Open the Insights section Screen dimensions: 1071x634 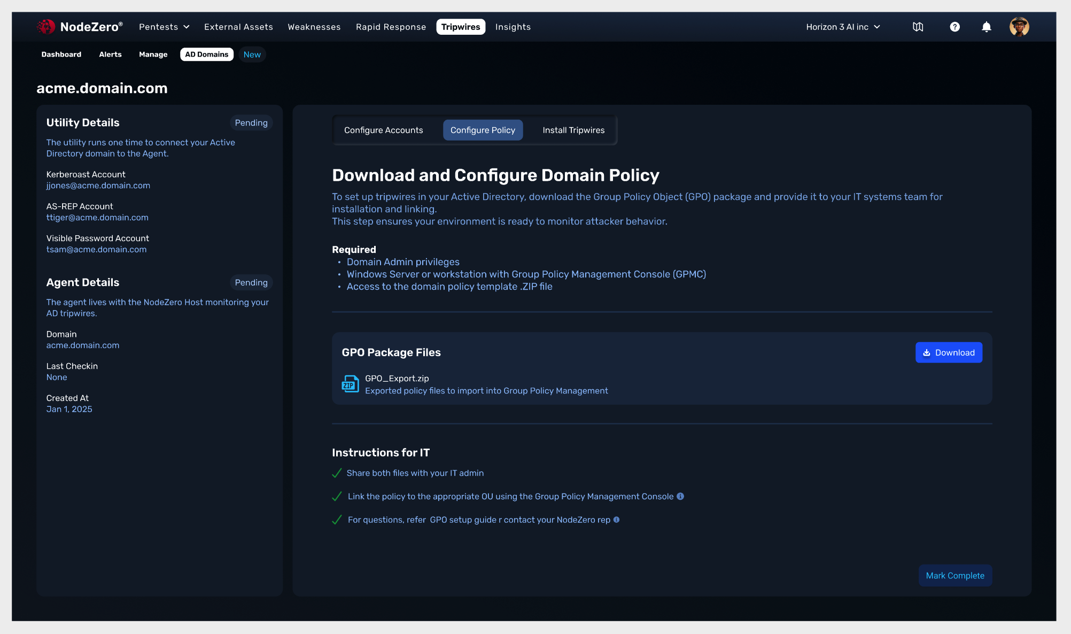[x=513, y=27]
